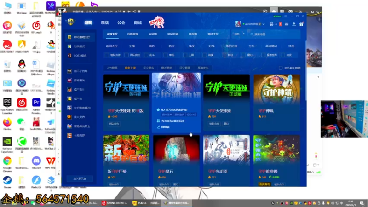
Task: Tick the 乱斗 filter checkbox
Action: pyautogui.click(x=146, y=55)
